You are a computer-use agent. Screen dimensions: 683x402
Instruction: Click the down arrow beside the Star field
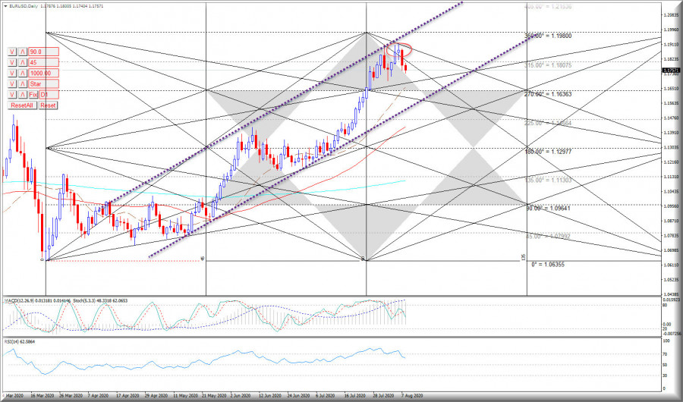pyautogui.click(x=12, y=83)
